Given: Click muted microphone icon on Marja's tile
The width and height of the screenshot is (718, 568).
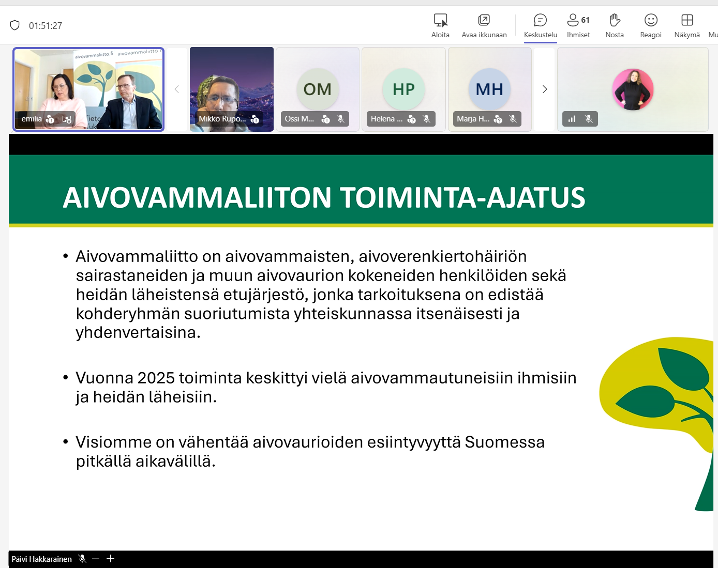Looking at the screenshot, I should (x=513, y=119).
